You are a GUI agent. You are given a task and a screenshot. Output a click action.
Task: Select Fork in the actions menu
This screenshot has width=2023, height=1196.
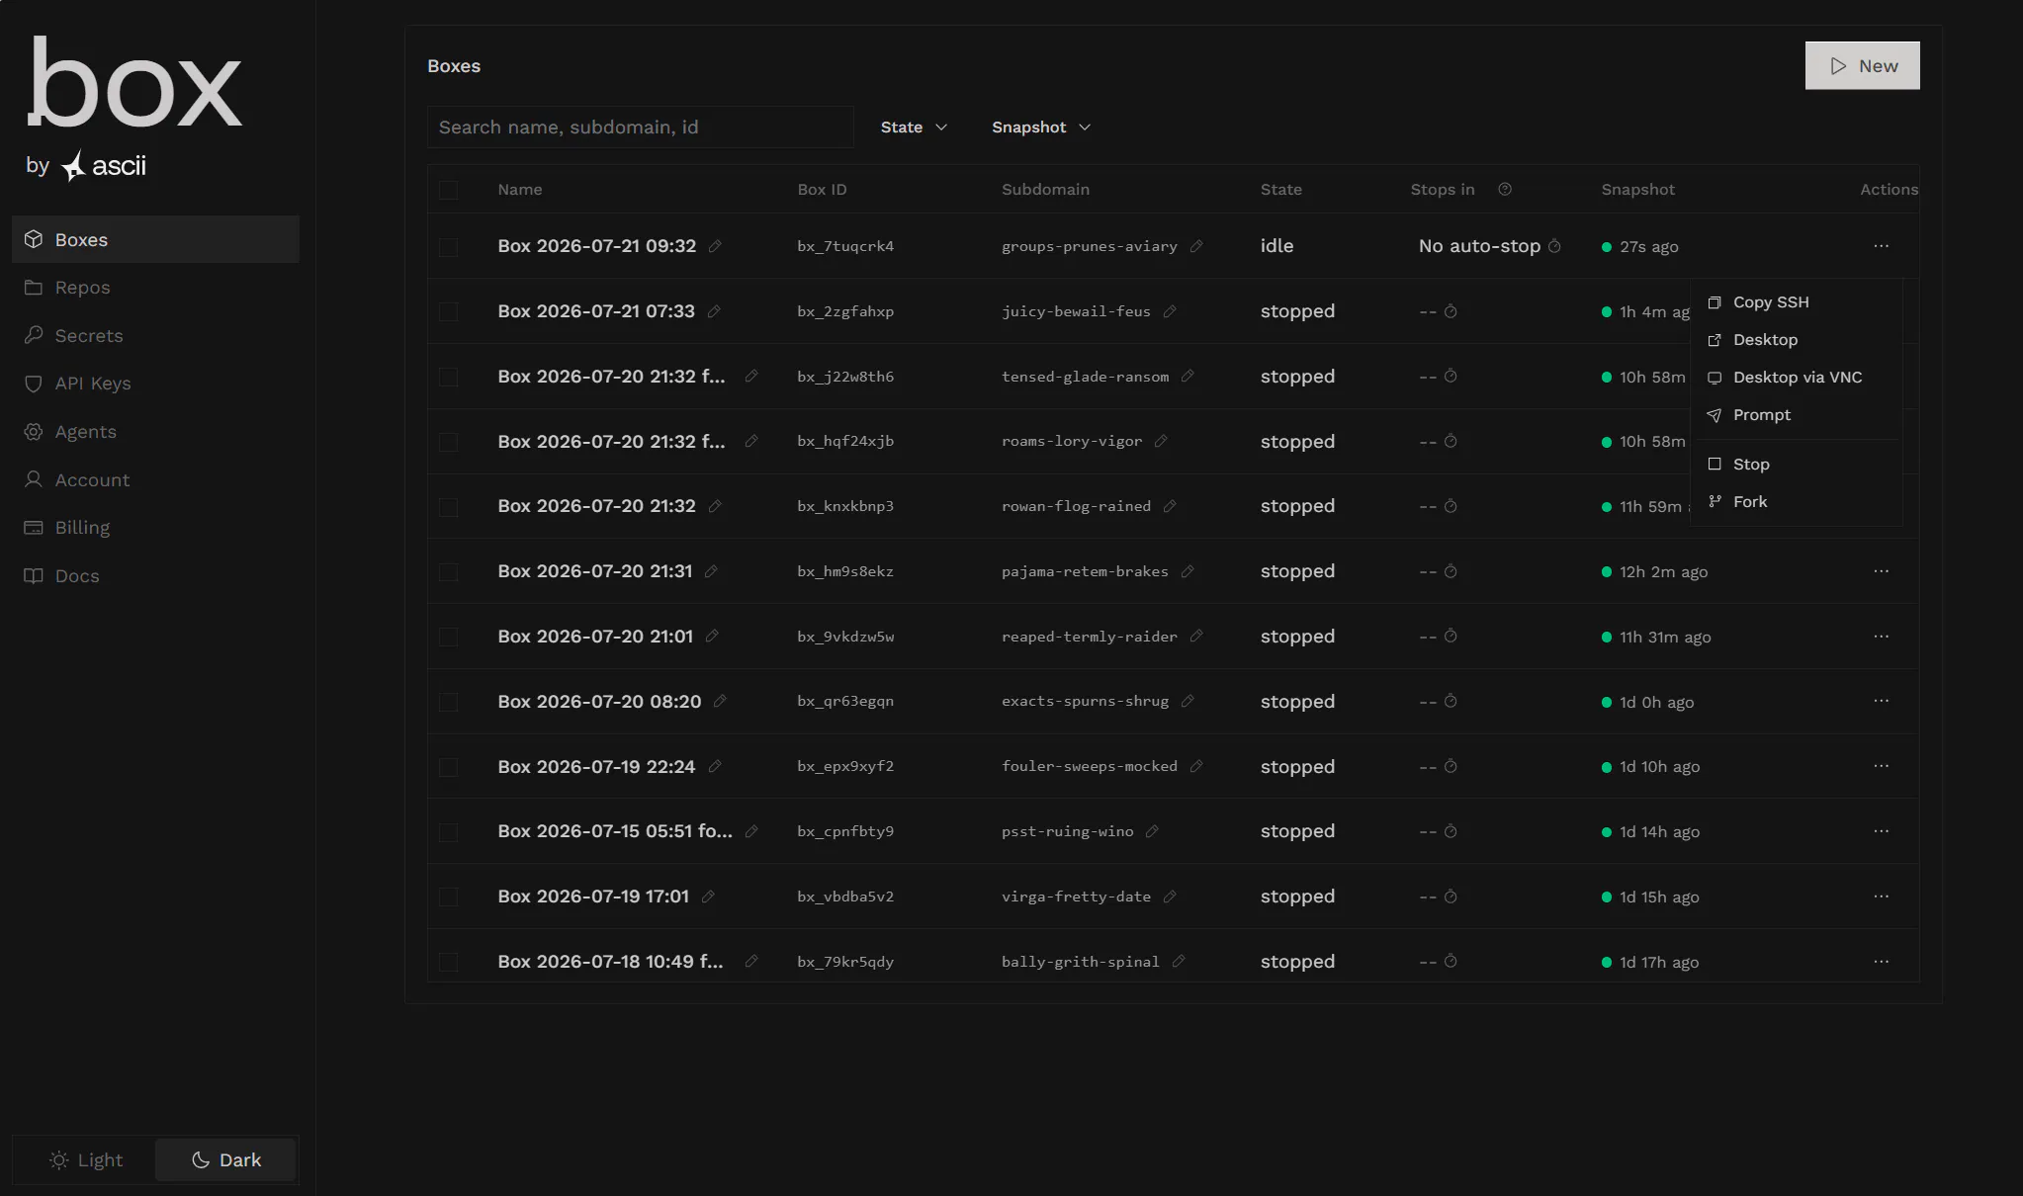tap(1797, 502)
